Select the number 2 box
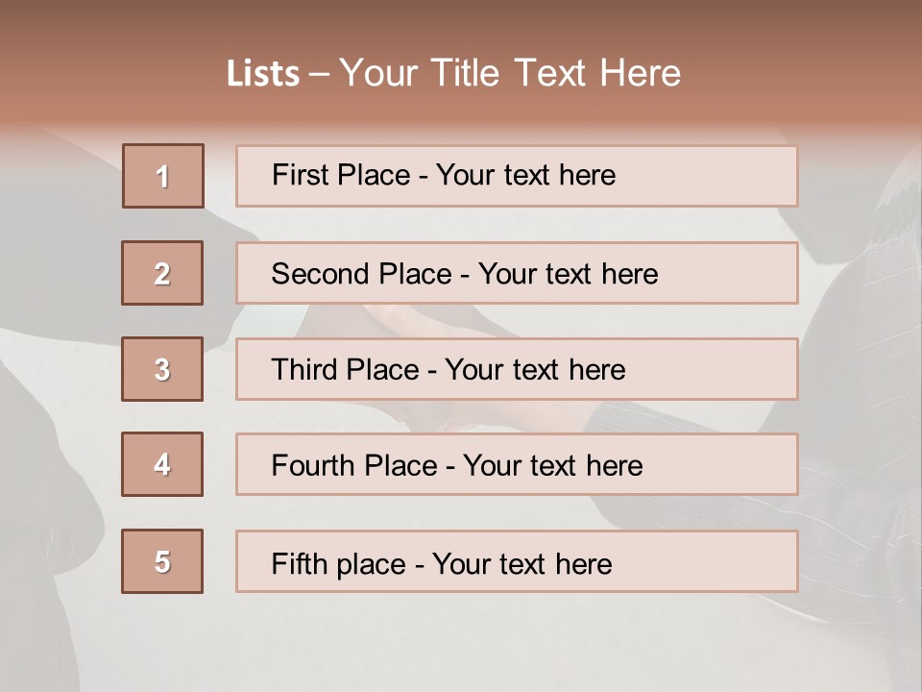922x692 pixels. [162, 273]
